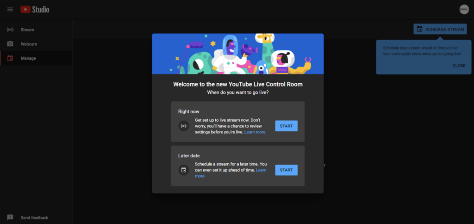Click the calendar icon in Later date card
The image size is (474, 224).
[x=184, y=170]
